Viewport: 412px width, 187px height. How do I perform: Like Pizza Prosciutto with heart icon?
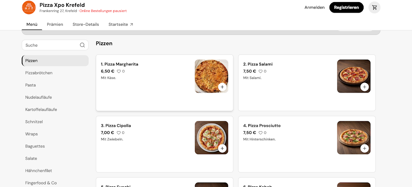[x=261, y=133]
